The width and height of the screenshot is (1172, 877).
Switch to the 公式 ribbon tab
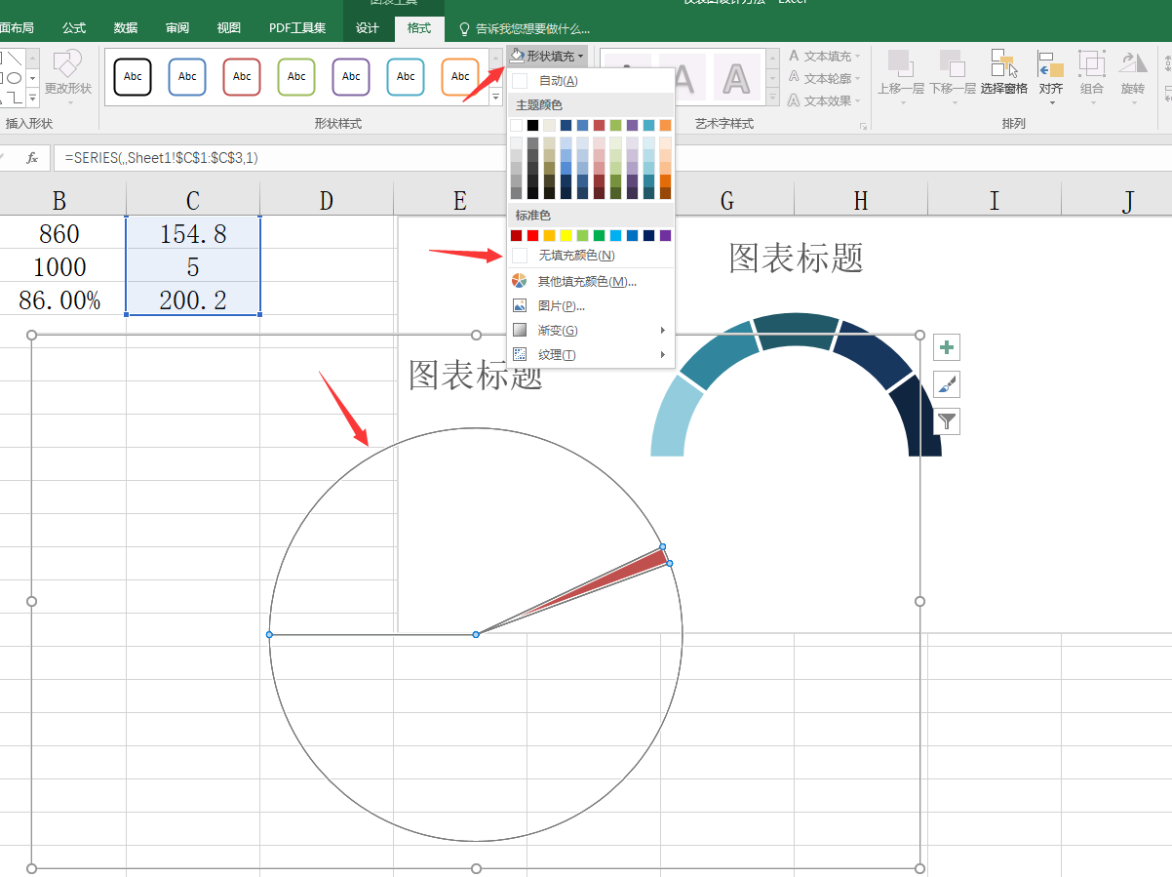tap(74, 28)
